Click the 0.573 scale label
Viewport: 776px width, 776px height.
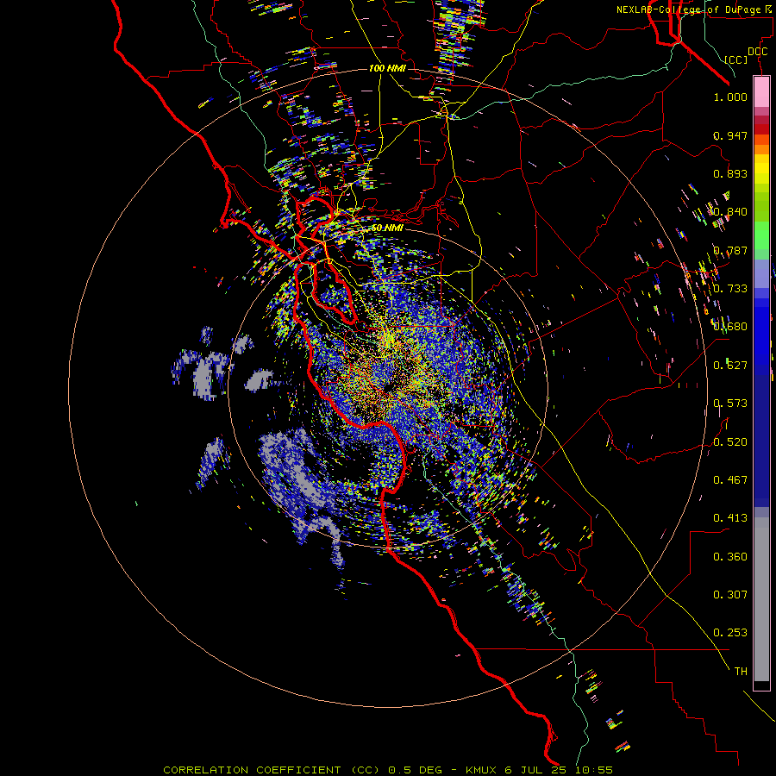pyautogui.click(x=730, y=404)
